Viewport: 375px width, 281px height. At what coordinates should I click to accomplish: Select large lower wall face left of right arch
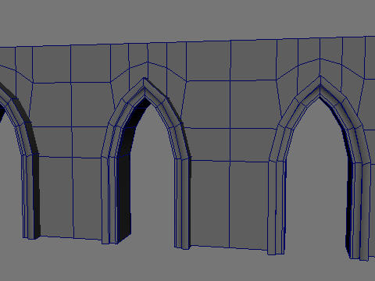click(248, 205)
